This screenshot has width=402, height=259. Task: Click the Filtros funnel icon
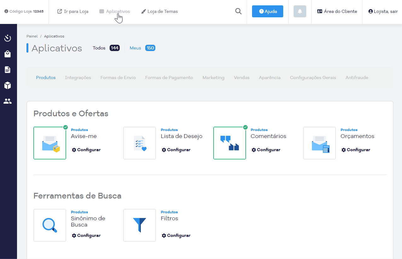coord(140,225)
